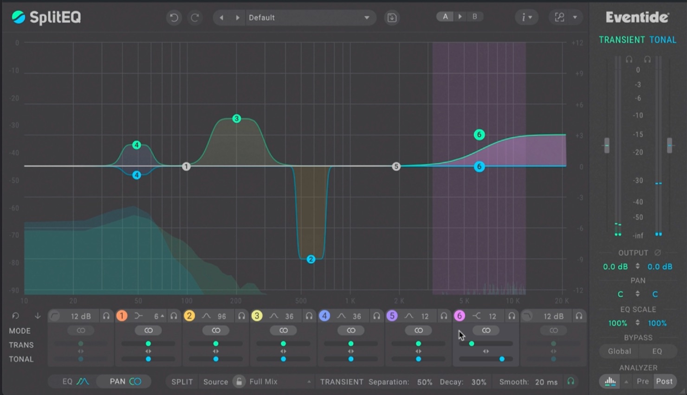Solo the TRANSIENT channel via meter headphone

(629, 59)
